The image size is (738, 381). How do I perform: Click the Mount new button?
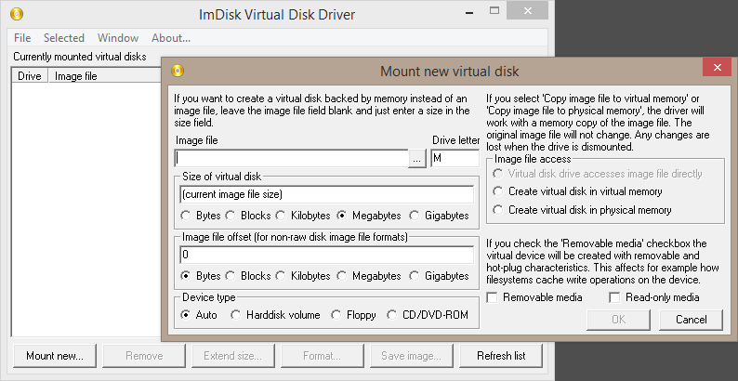(55, 356)
